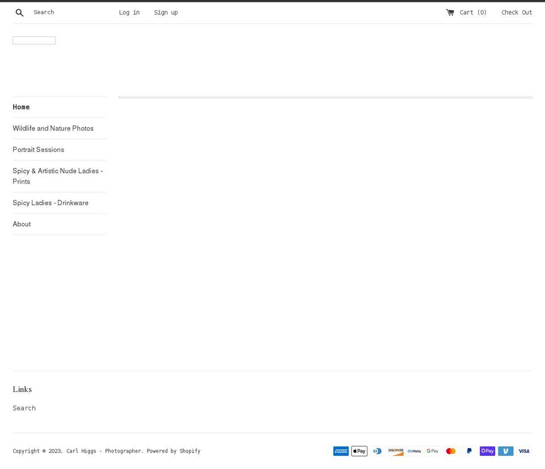Open the Sign up link

click(166, 12)
